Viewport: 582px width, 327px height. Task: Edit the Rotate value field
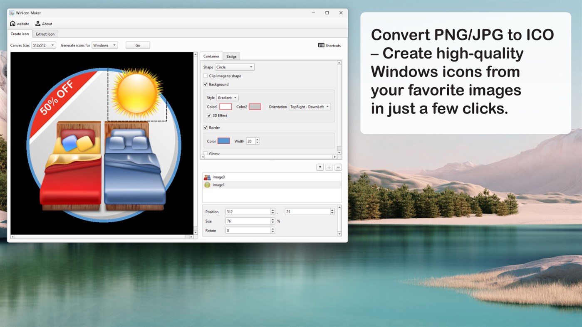click(x=248, y=230)
